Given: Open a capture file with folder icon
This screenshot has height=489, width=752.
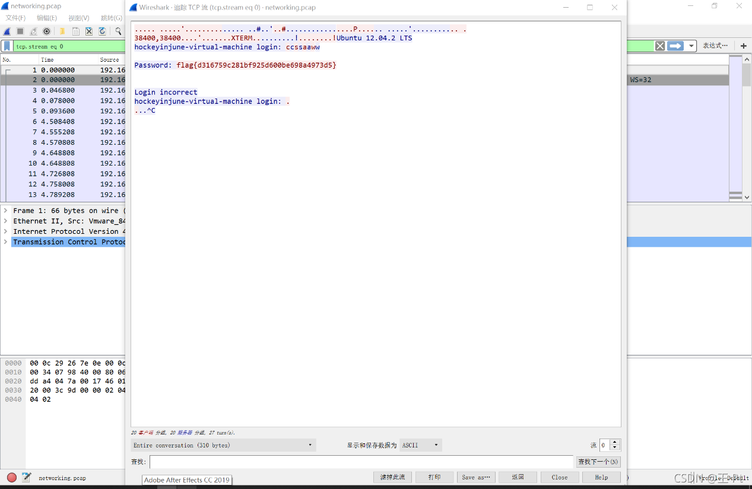Looking at the screenshot, I should point(61,31).
